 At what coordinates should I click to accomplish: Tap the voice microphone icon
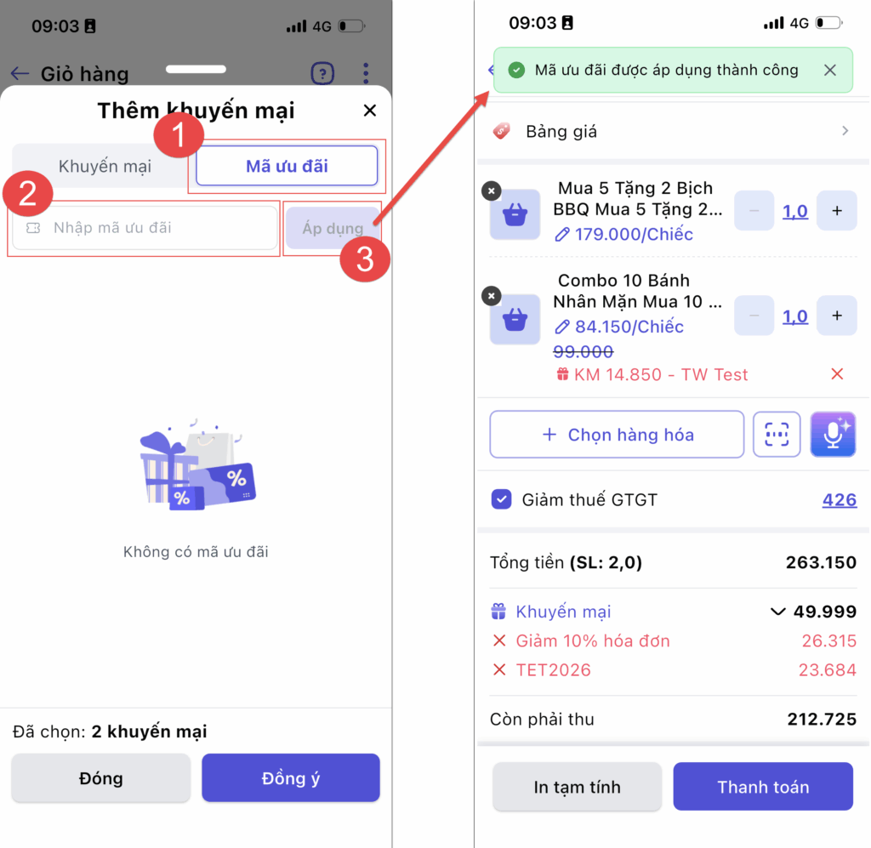(x=833, y=435)
